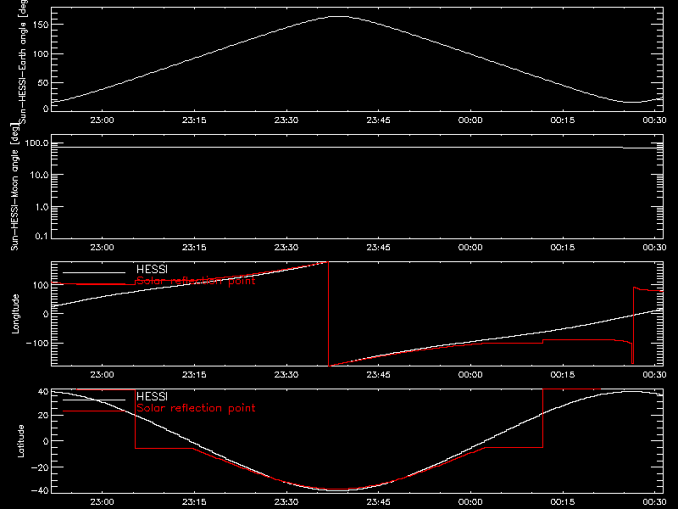Click 23:45 label below the Earth angle plot
Image resolution: width=678 pixels, height=509 pixels.
378,120
